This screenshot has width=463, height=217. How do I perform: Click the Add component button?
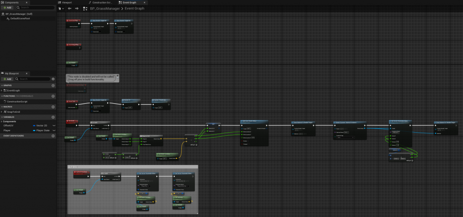click(x=7, y=8)
